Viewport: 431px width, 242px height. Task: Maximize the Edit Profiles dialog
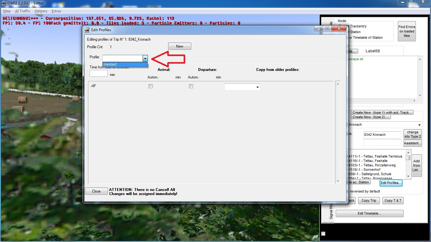[x=327, y=29]
